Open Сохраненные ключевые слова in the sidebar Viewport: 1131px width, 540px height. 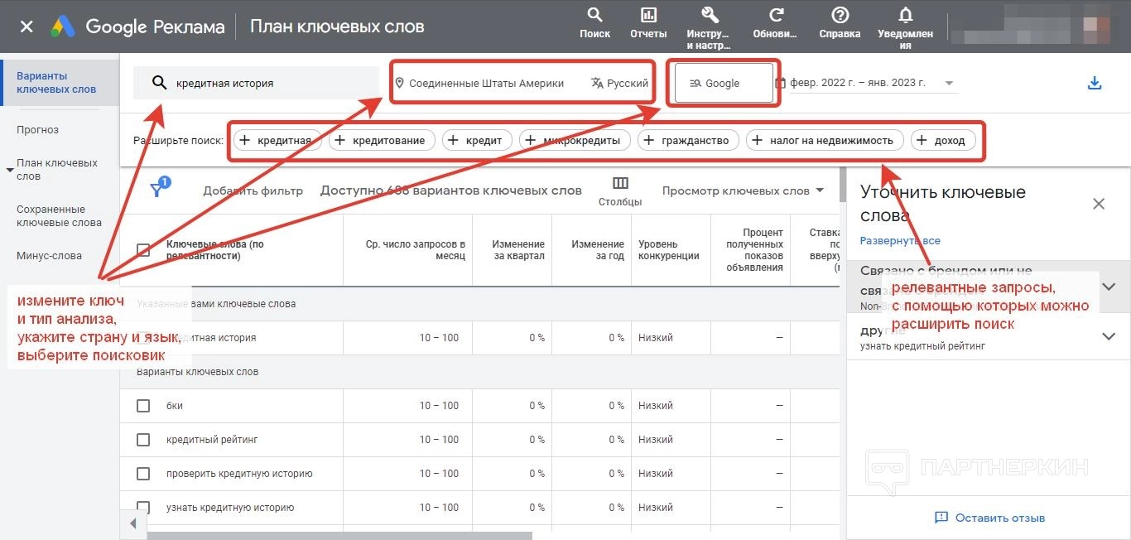(59, 216)
